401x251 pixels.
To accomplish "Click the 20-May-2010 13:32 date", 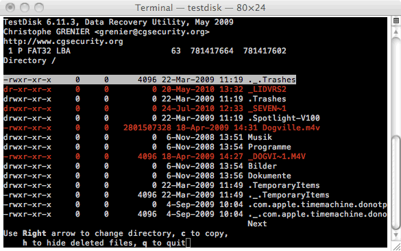I will (202, 89).
